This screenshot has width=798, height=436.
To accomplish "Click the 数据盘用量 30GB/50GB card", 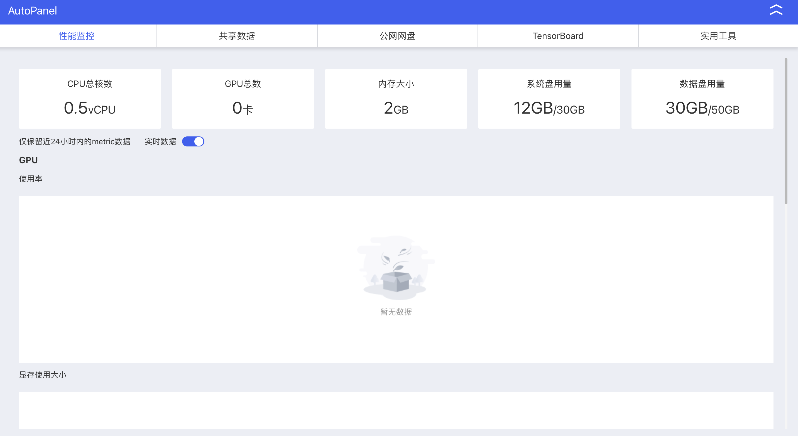I will (x=702, y=99).
